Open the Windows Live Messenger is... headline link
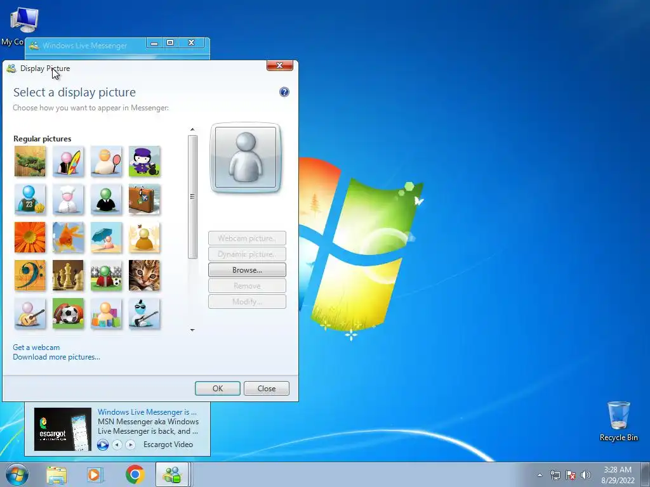Screen dimensions: 650x487 147,412
